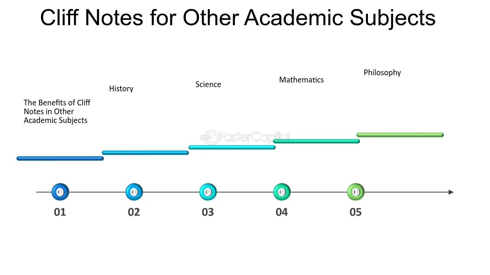490x275 pixels.
Task: Select the Science label
Action: [208, 84]
